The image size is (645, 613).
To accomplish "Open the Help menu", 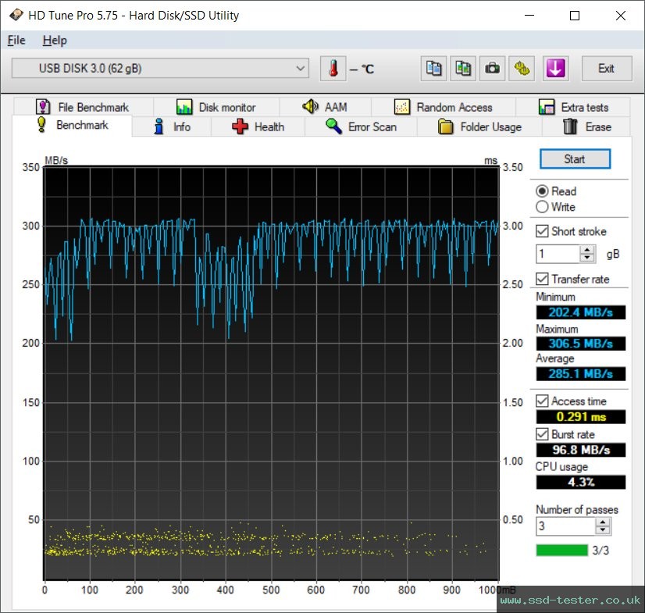I will [x=55, y=41].
